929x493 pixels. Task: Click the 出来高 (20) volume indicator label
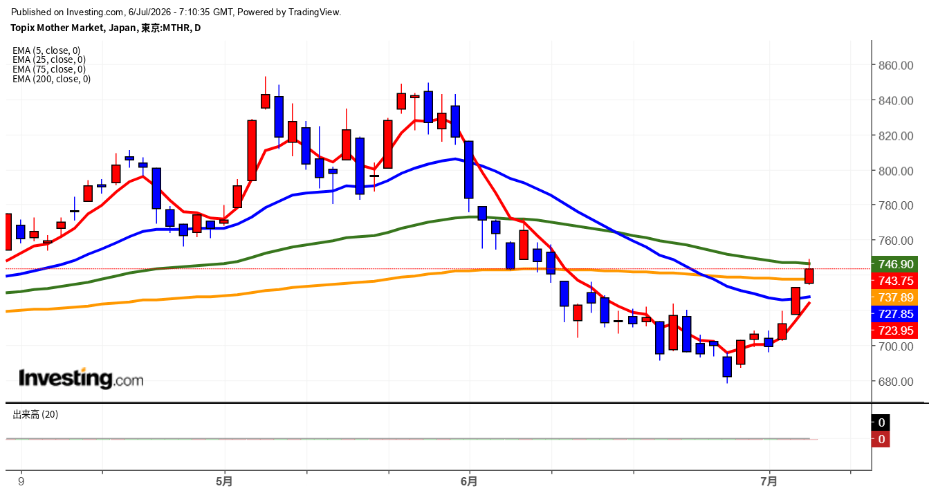click(x=35, y=414)
